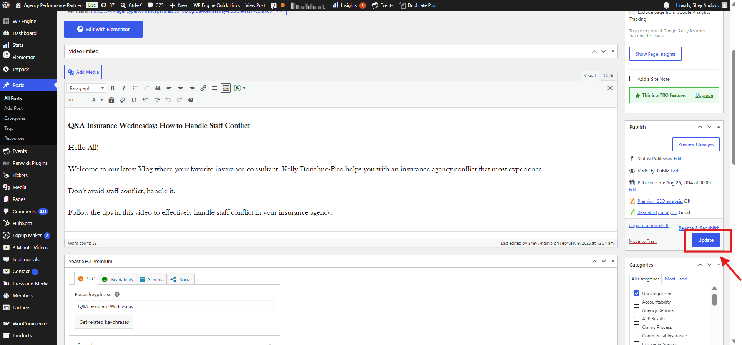Open the Yoast Readability tab
This screenshot has width=742, height=345.
pyautogui.click(x=118, y=279)
